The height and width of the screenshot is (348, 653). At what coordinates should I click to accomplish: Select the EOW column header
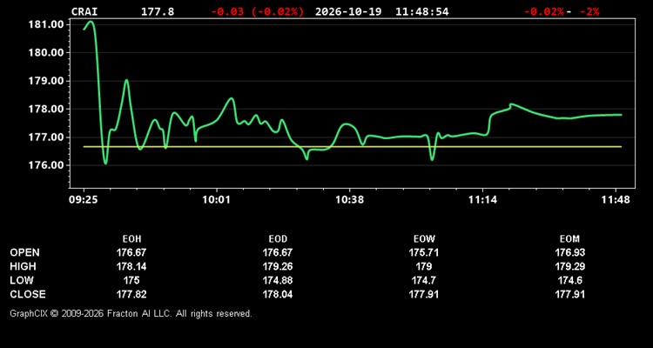[424, 239]
